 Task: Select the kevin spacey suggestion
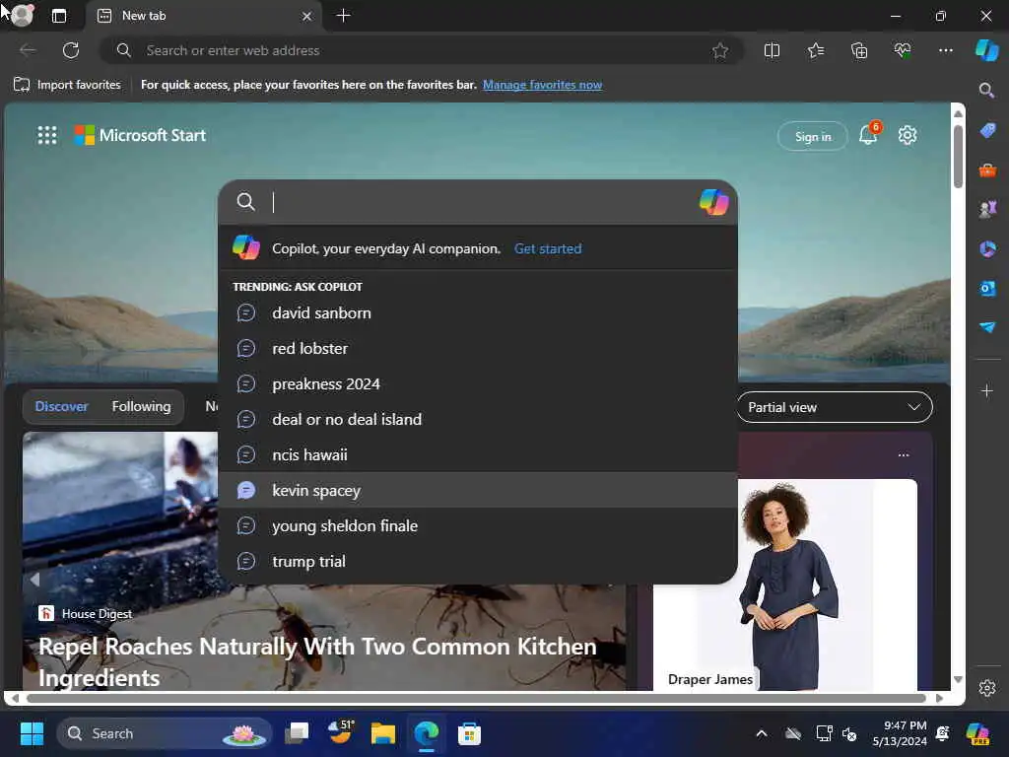[478, 490]
